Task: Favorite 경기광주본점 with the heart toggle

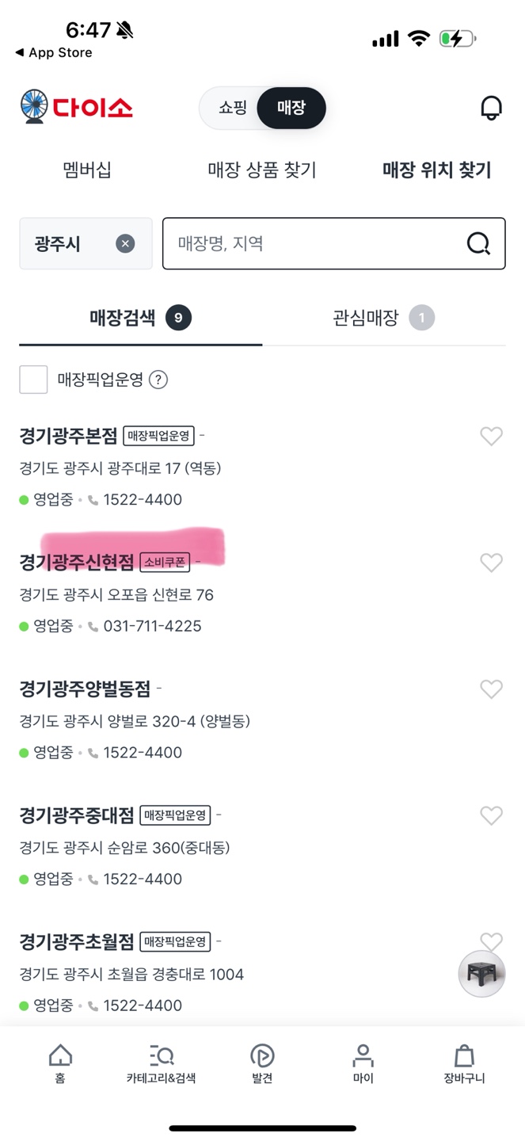Action: click(x=491, y=437)
